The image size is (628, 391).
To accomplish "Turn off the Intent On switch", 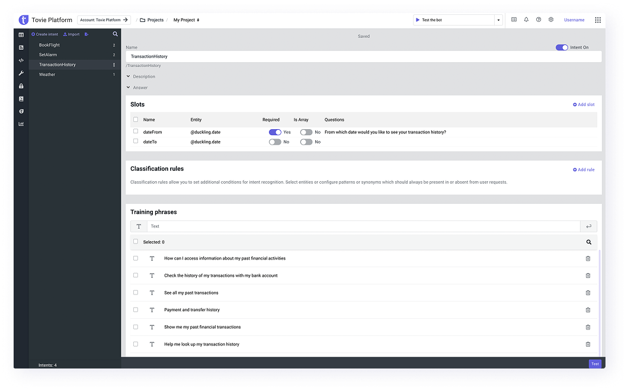I will click(562, 47).
